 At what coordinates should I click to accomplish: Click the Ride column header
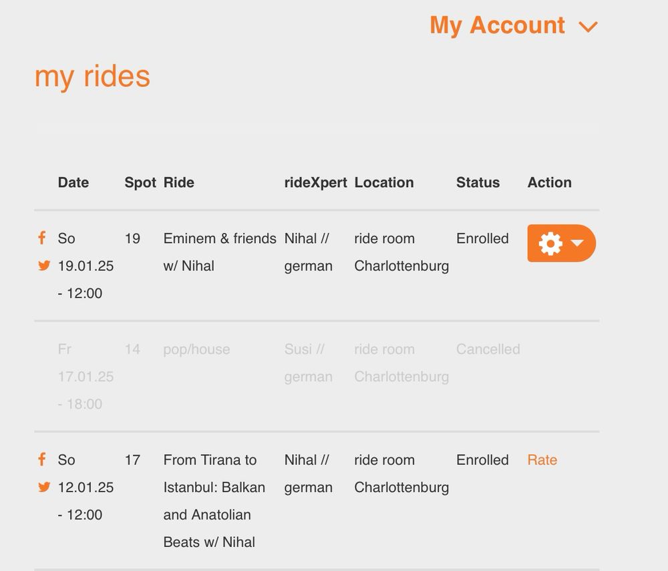(179, 182)
